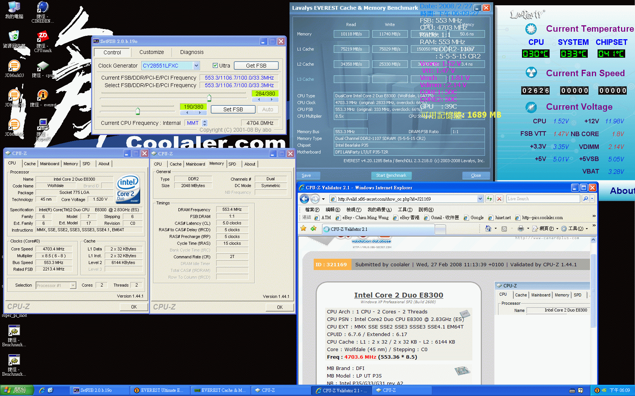Click the Current Voltage icon
Image resolution: width=635 pixels, height=396 pixels.
tap(531, 107)
